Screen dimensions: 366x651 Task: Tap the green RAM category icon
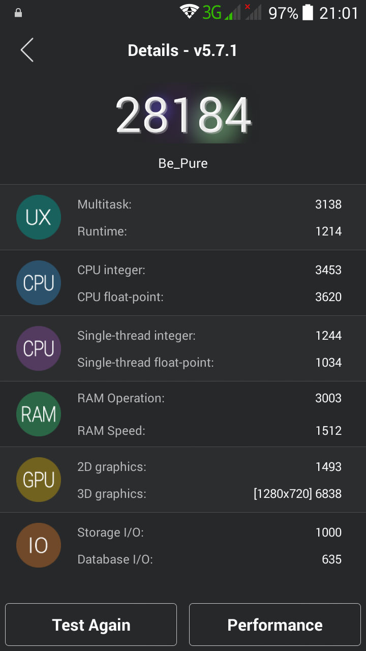[x=39, y=414]
